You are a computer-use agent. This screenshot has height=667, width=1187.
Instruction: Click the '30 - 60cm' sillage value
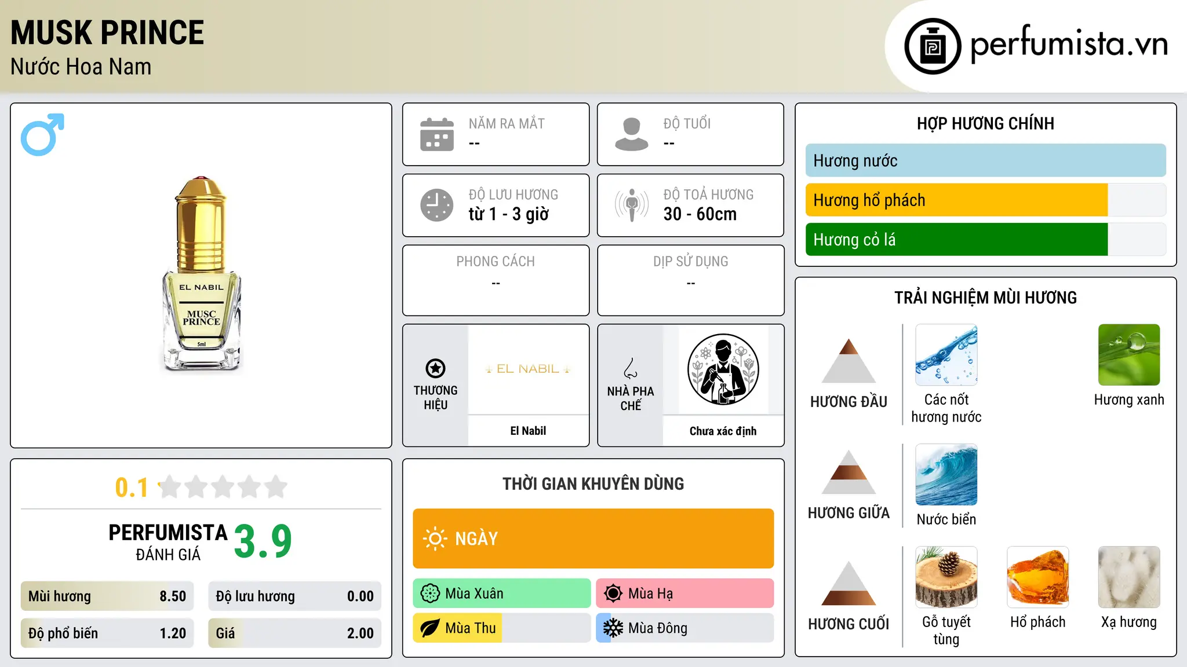(x=700, y=214)
